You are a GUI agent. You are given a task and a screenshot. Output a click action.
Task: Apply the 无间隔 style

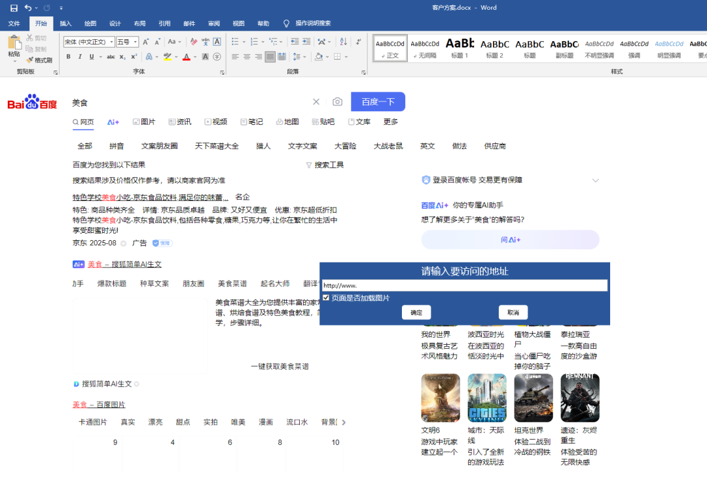pos(425,48)
